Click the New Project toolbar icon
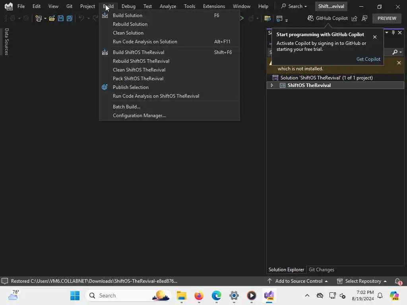Screen dimensions: 407x305 pos(39,18)
